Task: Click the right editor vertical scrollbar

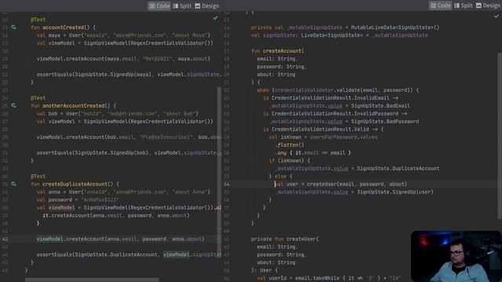Action: [500, 136]
